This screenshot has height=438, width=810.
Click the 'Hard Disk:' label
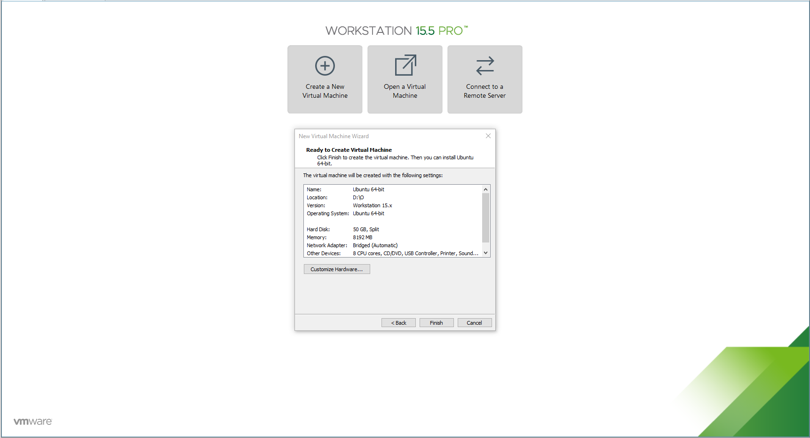[x=318, y=229]
